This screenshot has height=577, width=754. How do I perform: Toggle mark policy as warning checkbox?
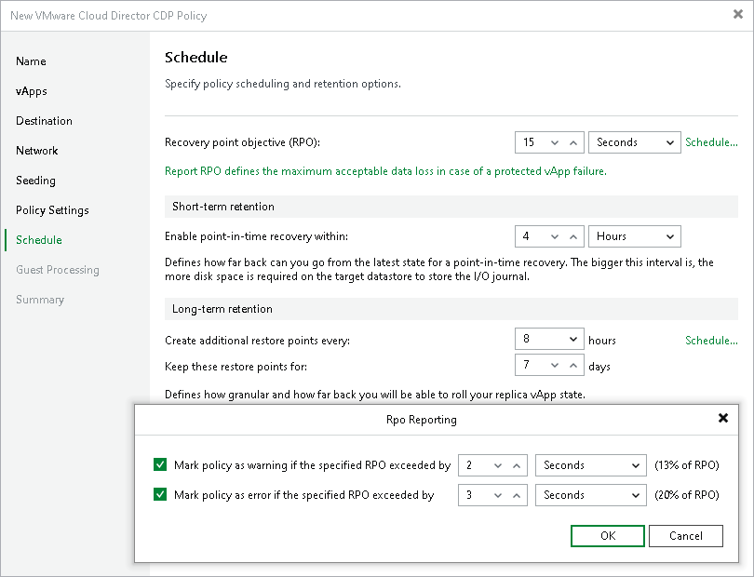(160, 464)
